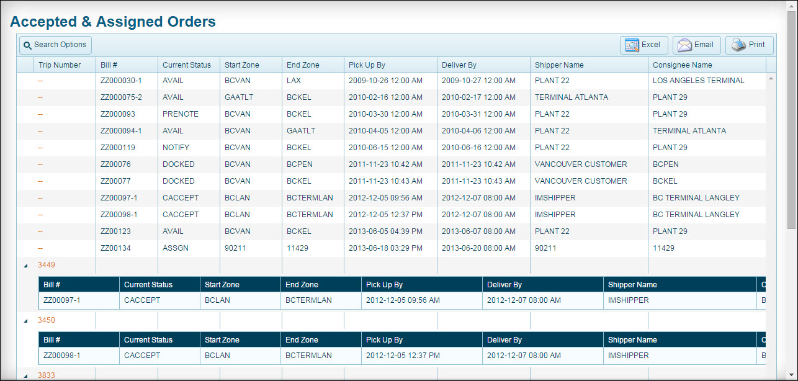Sort by main Start Zone header

pos(251,65)
